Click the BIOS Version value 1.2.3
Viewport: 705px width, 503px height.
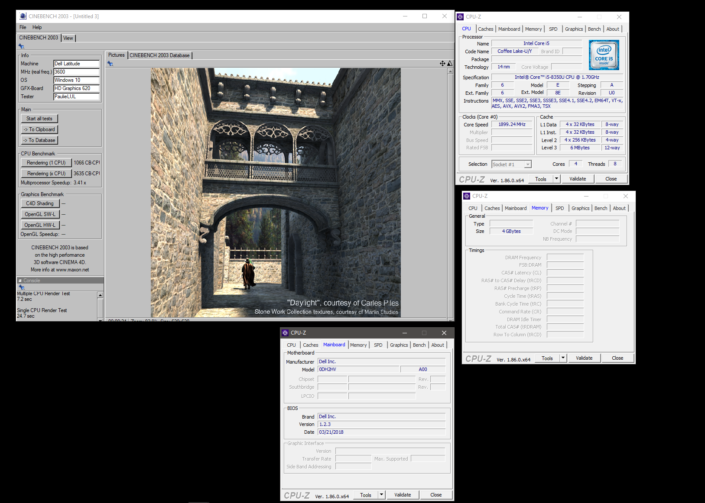point(381,424)
